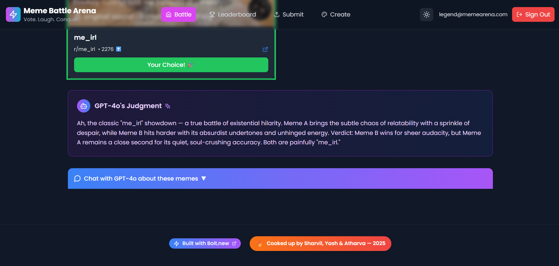Click the chat bubble icon in the purple bar
Screen dimensions: 559x266
point(77,179)
